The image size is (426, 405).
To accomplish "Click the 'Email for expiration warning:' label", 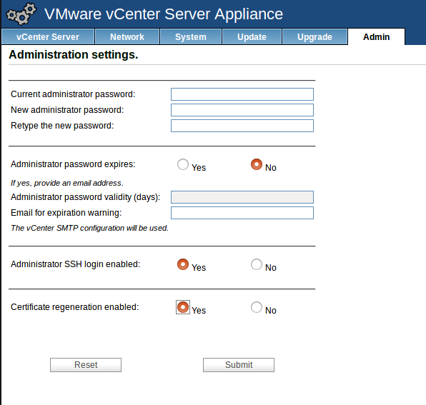I will point(66,213).
